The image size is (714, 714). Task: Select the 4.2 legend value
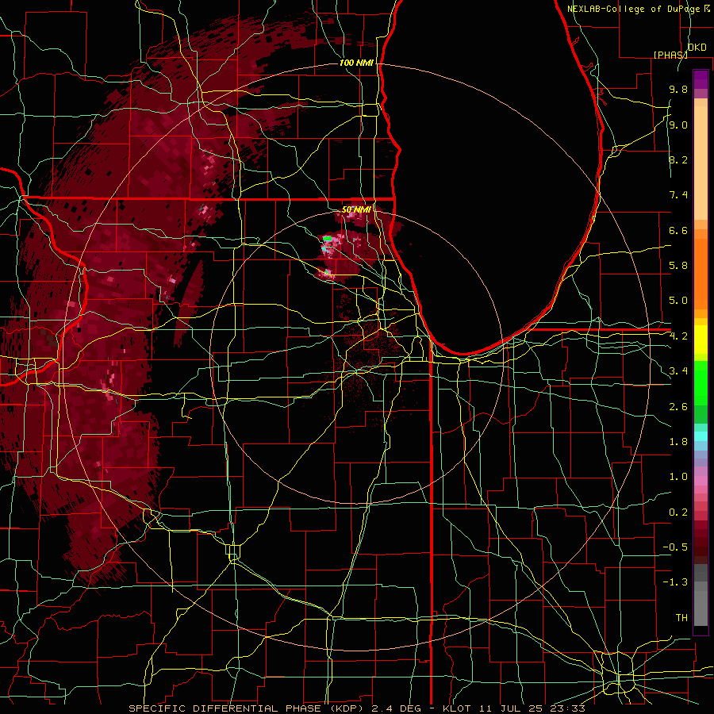pos(678,336)
